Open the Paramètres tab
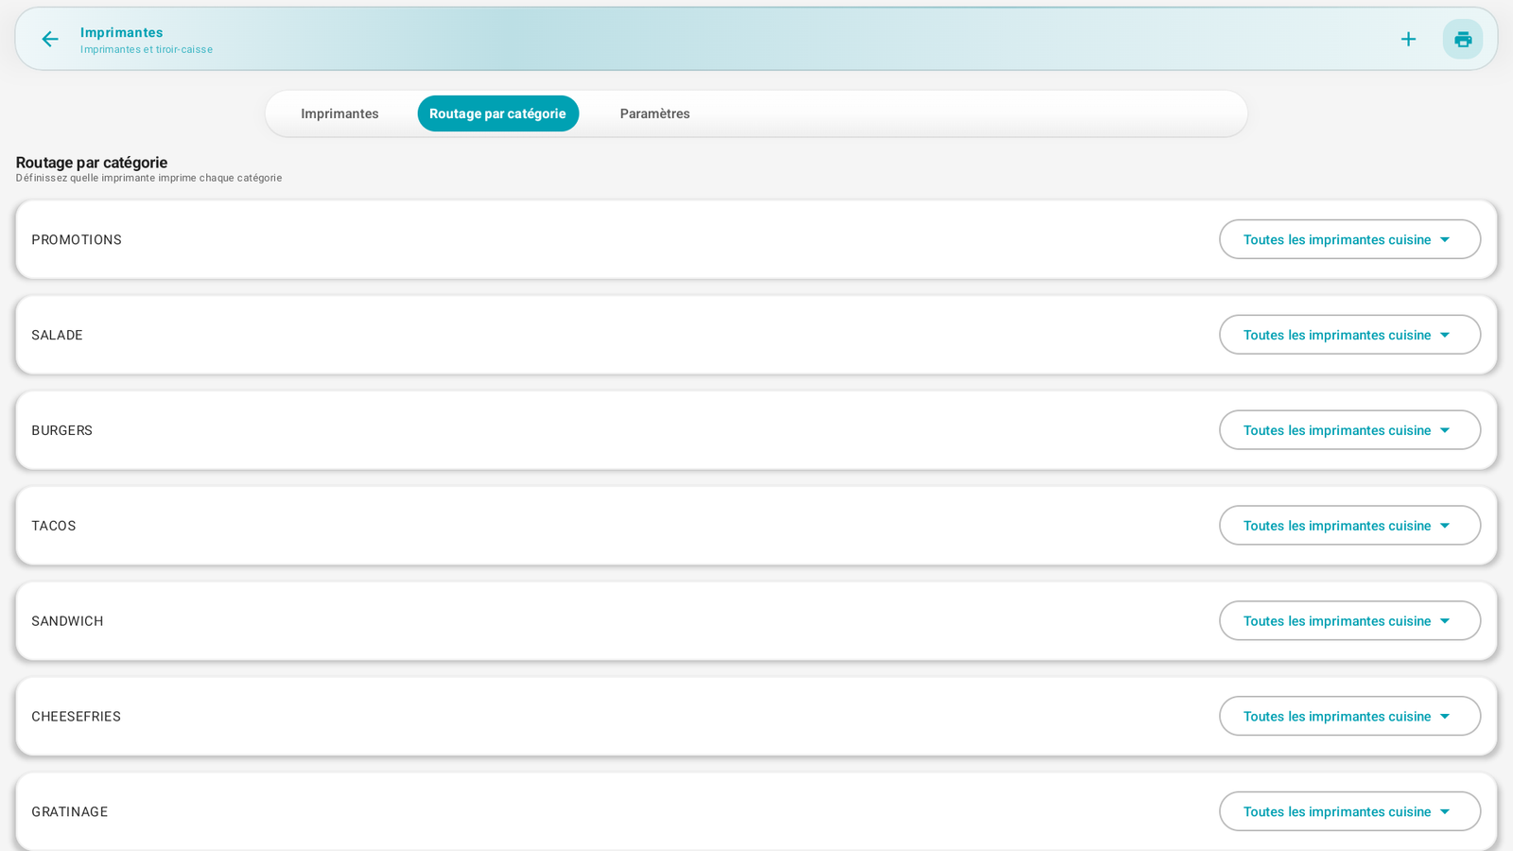The image size is (1513, 851). click(654, 113)
